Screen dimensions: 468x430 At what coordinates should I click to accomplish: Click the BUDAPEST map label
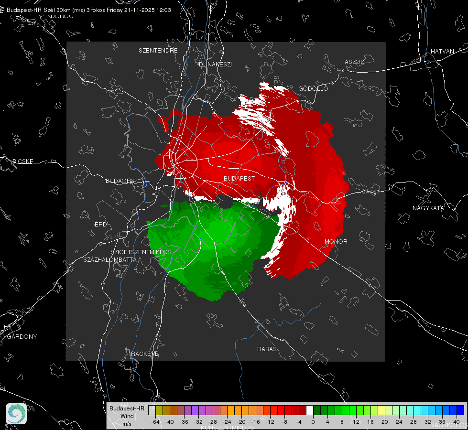[x=239, y=178]
